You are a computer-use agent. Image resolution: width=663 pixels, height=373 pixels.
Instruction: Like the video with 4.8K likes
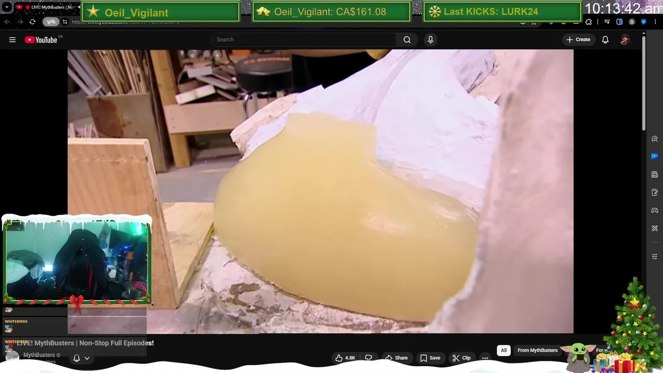point(345,358)
